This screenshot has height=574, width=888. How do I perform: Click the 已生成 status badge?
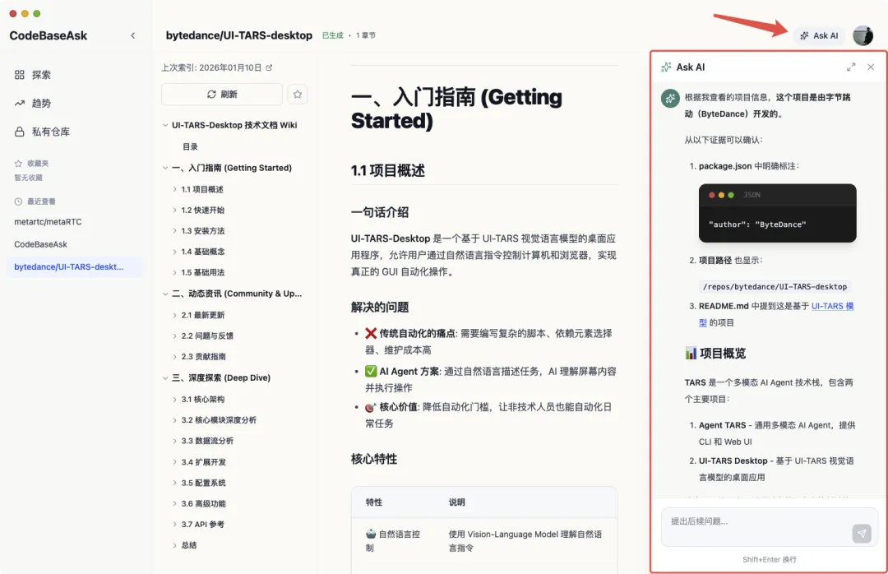click(332, 35)
